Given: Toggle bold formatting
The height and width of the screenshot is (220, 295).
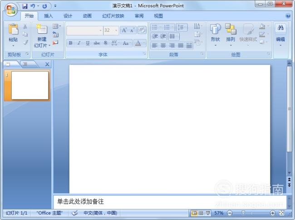Looking at the screenshot, I should tap(71, 43).
